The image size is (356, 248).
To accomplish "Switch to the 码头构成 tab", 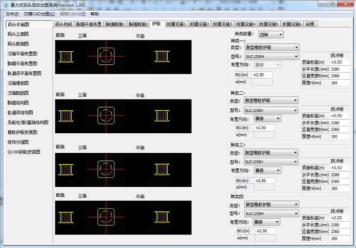I will (x=64, y=24).
